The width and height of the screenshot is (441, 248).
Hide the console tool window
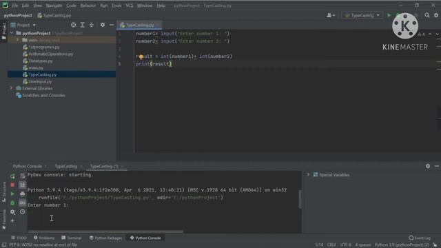pyautogui.click(x=436, y=166)
